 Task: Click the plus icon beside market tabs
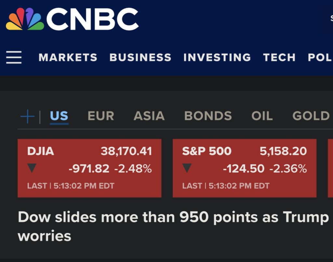click(x=27, y=116)
